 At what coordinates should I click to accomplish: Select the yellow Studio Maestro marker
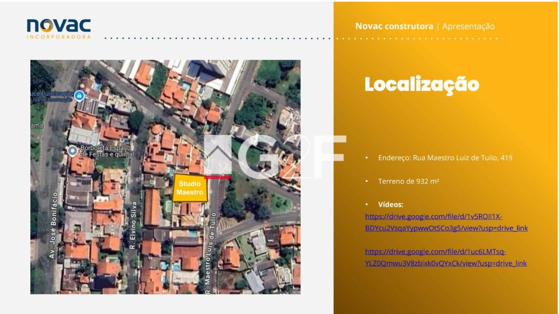(x=190, y=188)
